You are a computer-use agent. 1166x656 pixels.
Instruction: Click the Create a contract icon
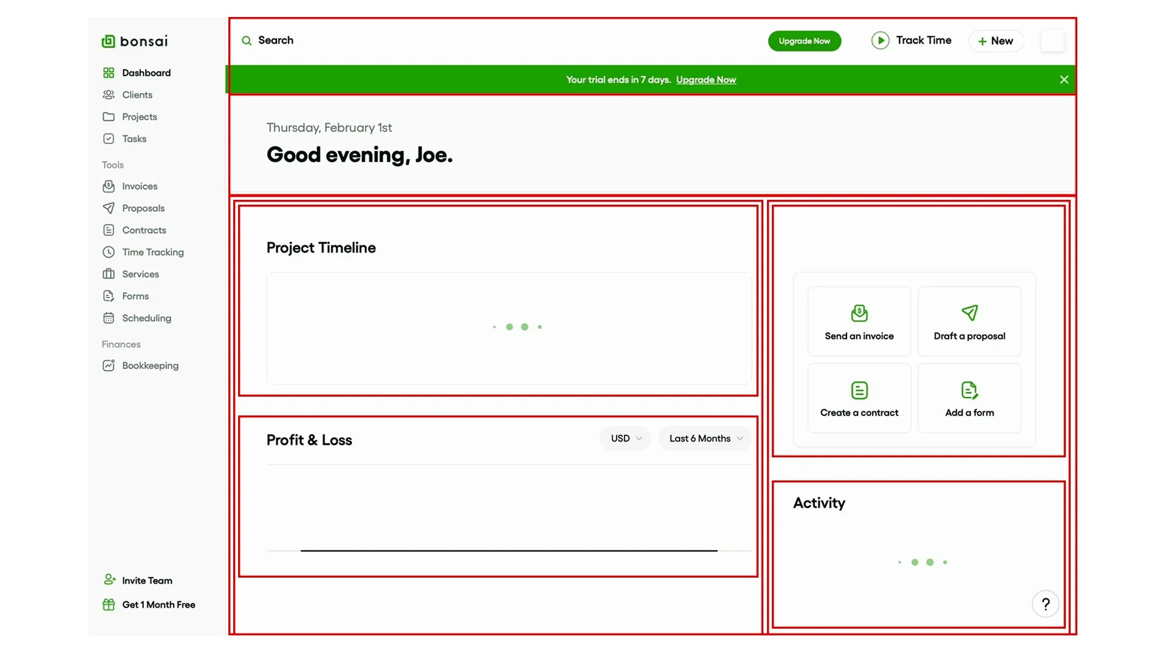coord(859,390)
